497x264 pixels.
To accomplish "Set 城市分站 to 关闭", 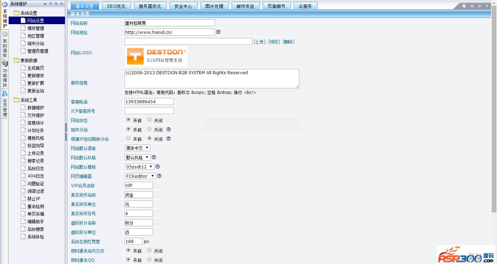I will click(149, 129).
